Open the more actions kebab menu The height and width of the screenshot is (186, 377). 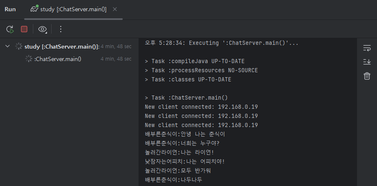pos(61,29)
